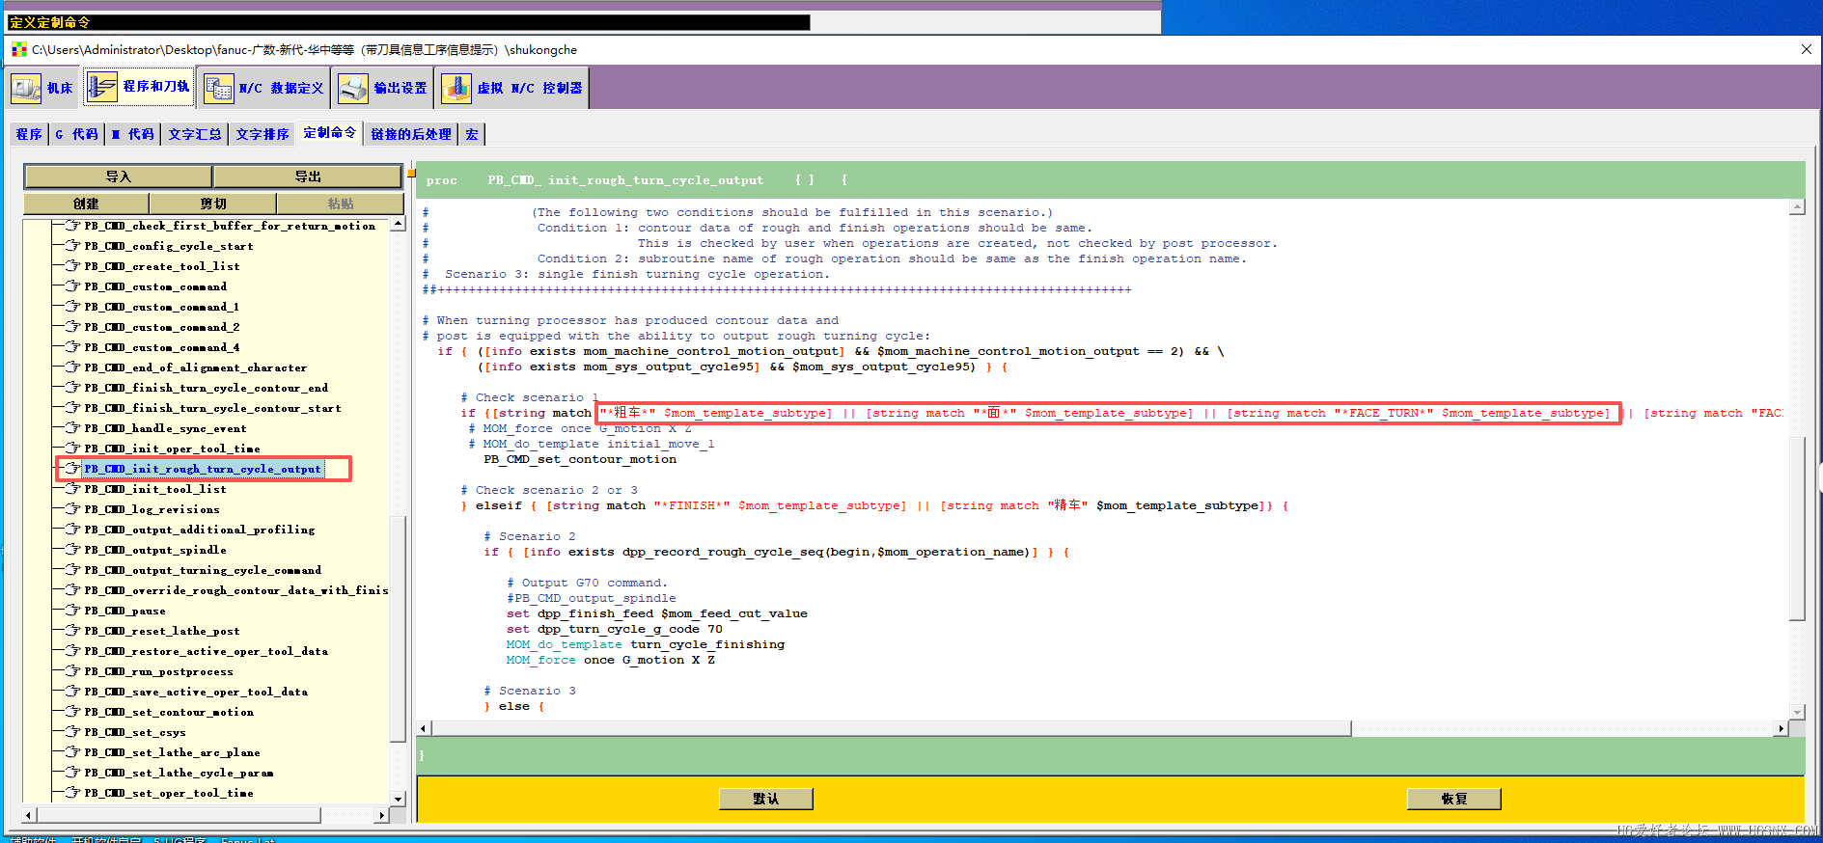Click the window app icon before file path
Image resolution: width=1823 pixels, height=843 pixels.
click(19, 49)
